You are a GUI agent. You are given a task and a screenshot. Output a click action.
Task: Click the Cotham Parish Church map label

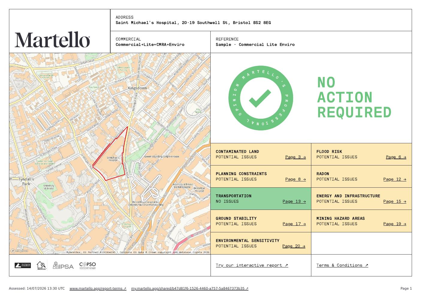(46, 76)
